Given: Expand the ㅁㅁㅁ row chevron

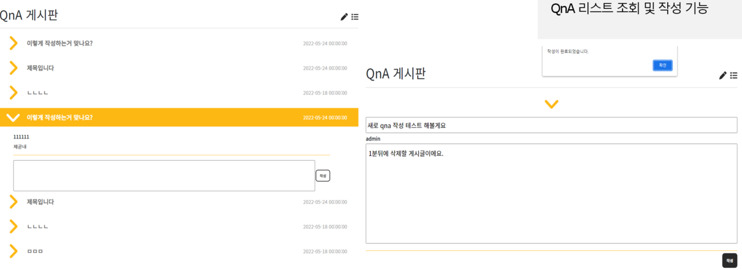Looking at the screenshot, I should [14, 251].
